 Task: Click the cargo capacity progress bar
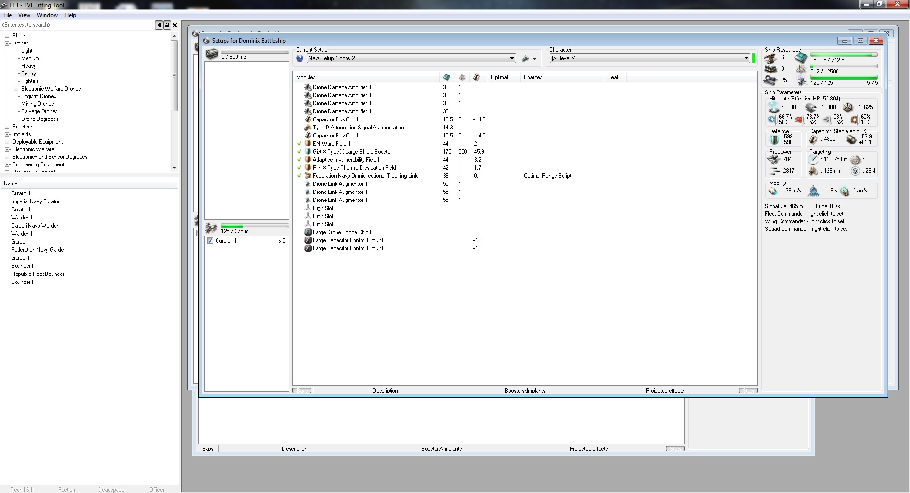(255, 51)
